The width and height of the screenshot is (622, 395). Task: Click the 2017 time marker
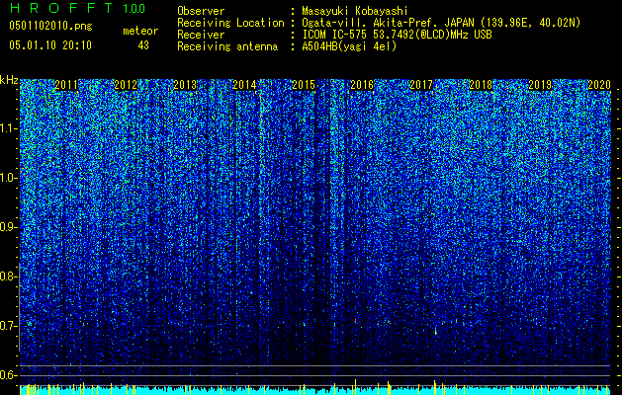421,85
